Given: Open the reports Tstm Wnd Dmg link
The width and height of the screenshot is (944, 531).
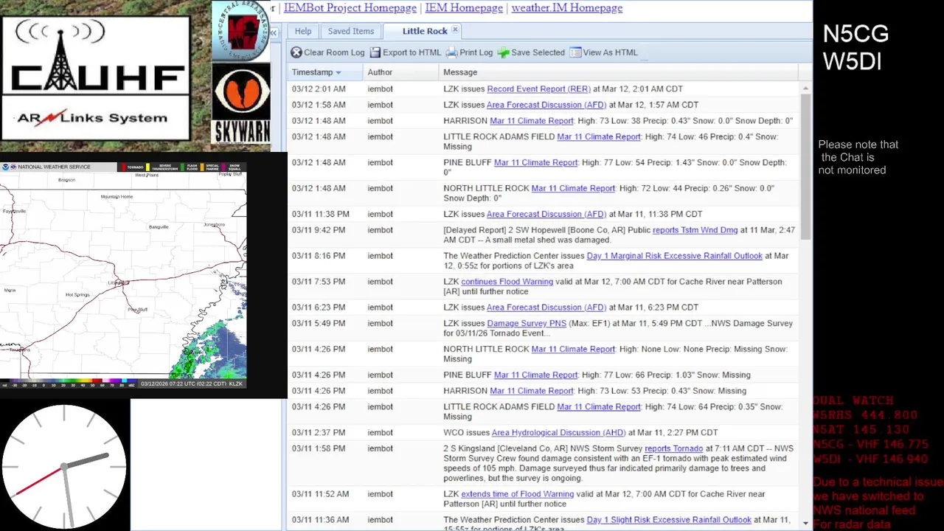Looking at the screenshot, I should 695,230.
